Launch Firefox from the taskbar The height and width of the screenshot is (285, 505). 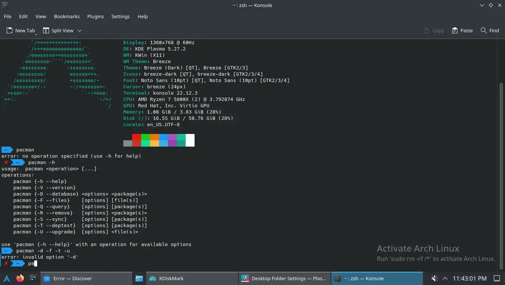click(20, 278)
